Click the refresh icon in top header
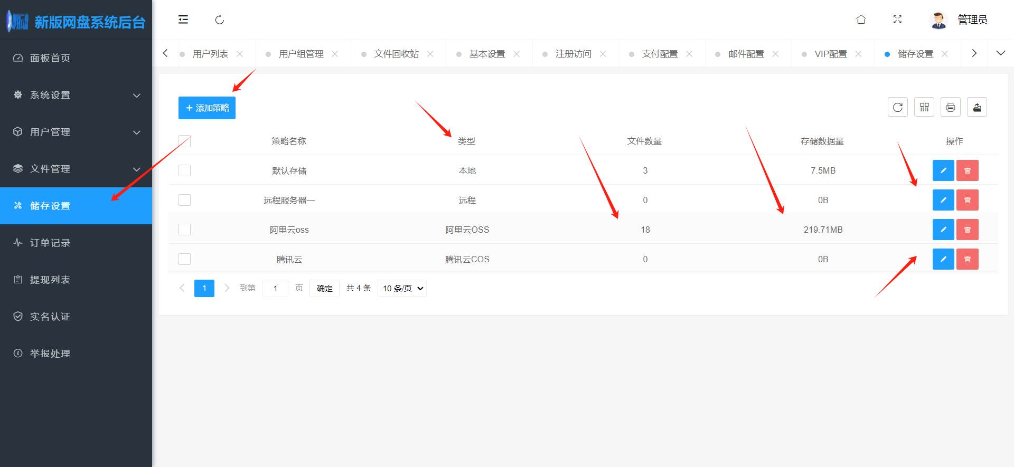The height and width of the screenshot is (467, 1014). pyautogui.click(x=220, y=20)
